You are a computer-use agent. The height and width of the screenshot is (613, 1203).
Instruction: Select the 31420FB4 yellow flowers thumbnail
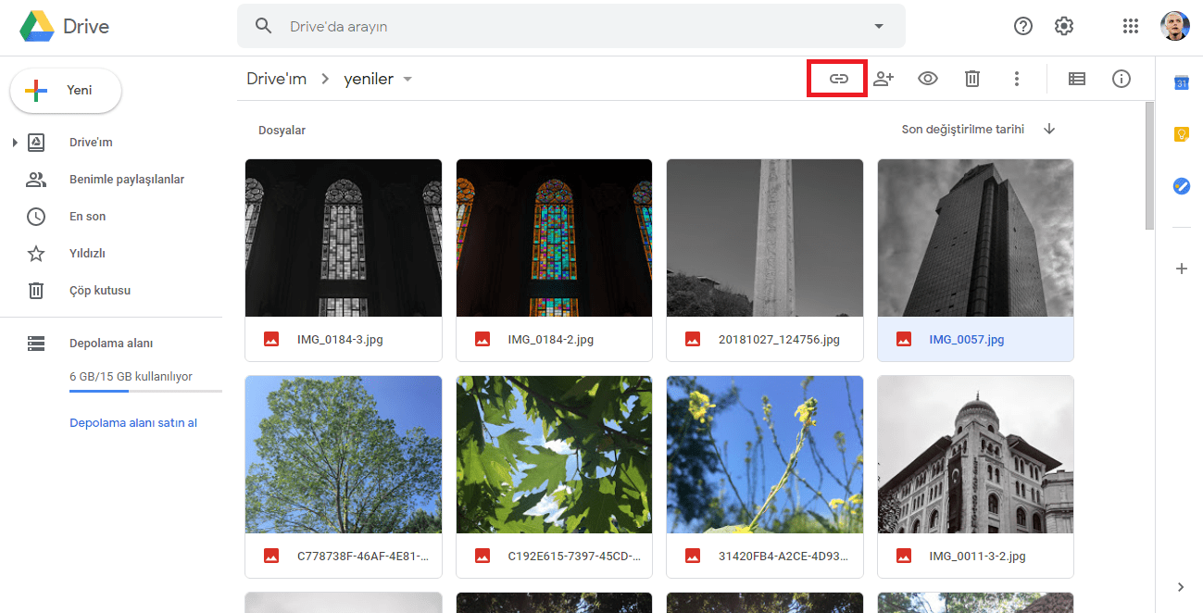[765, 455]
